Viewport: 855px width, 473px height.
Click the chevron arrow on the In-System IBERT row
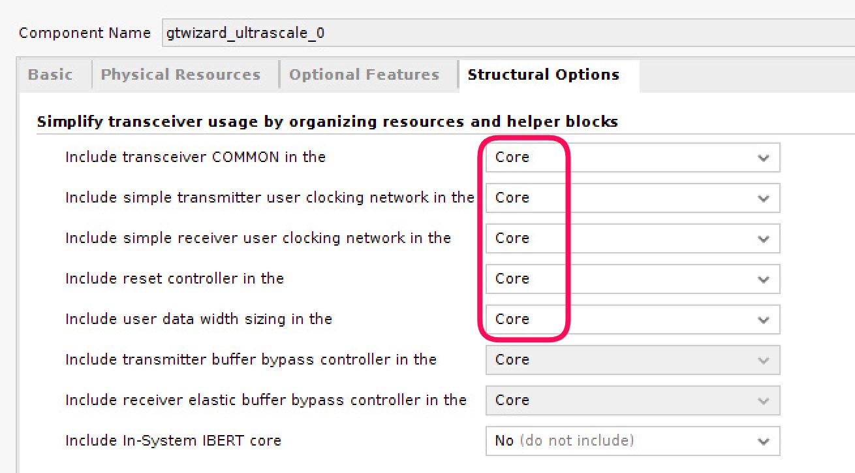(763, 442)
